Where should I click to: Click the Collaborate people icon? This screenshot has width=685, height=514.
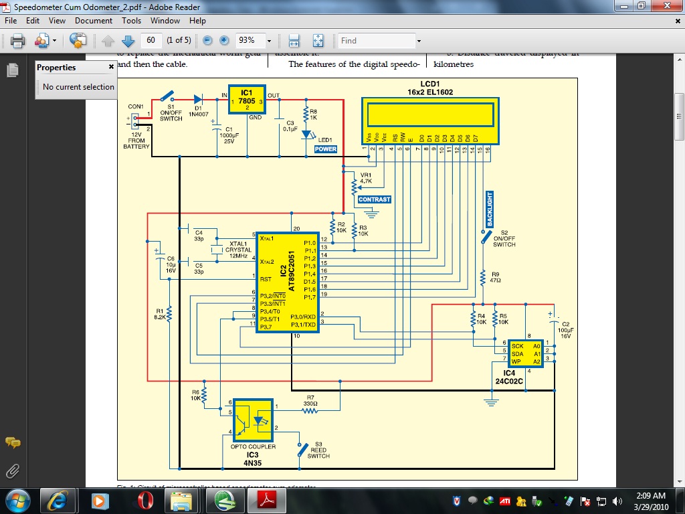coord(42,41)
